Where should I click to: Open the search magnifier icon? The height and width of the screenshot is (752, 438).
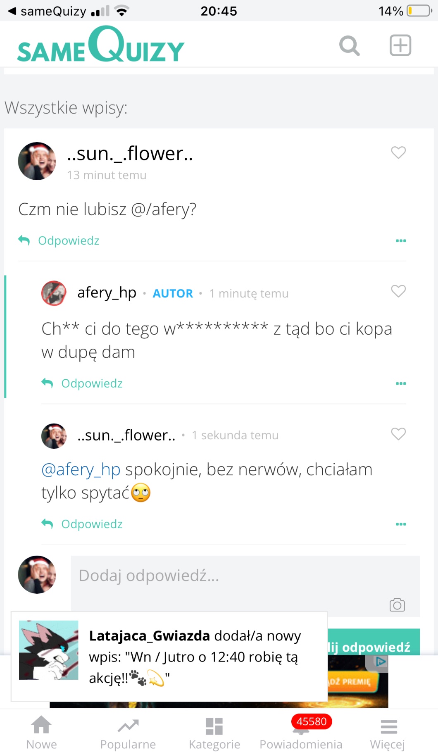(x=349, y=45)
